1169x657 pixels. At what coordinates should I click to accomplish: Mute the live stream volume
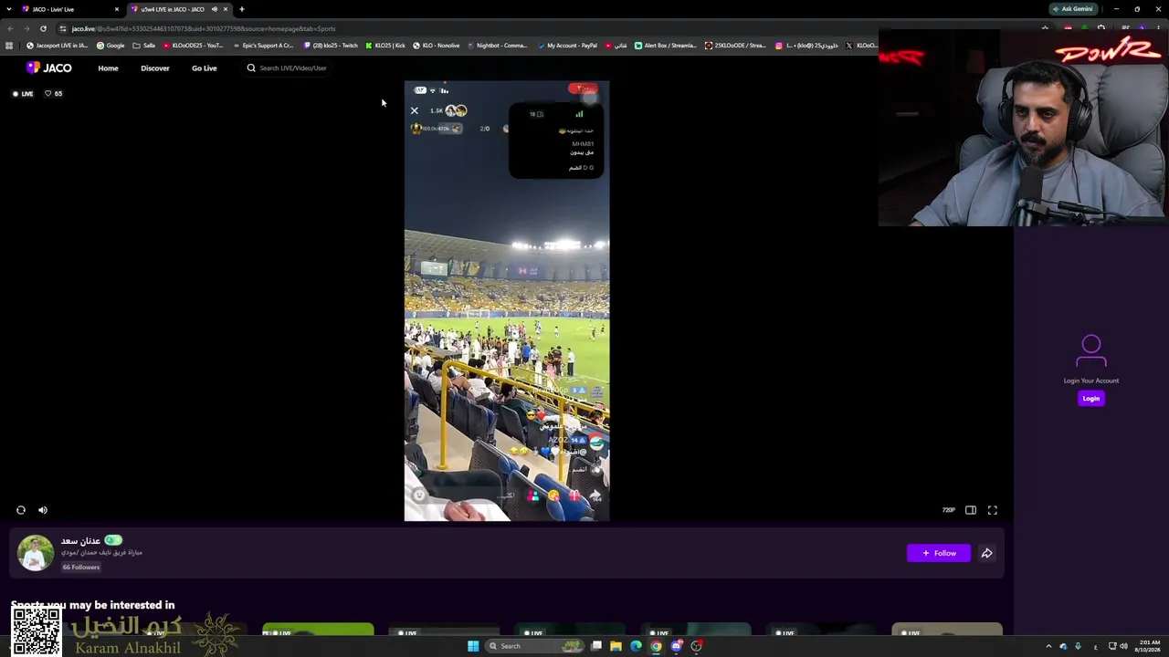[43, 510]
